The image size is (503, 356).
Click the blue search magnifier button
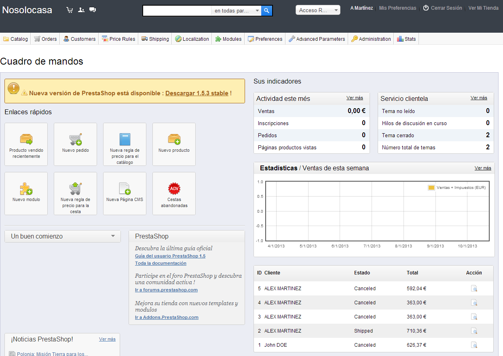pyautogui.click(x=267, y=11)
